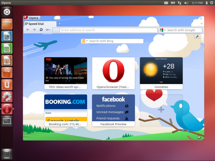Open the Workspace Switcher in launcher
The image size is (215, 161).
[x=7, y=121]
